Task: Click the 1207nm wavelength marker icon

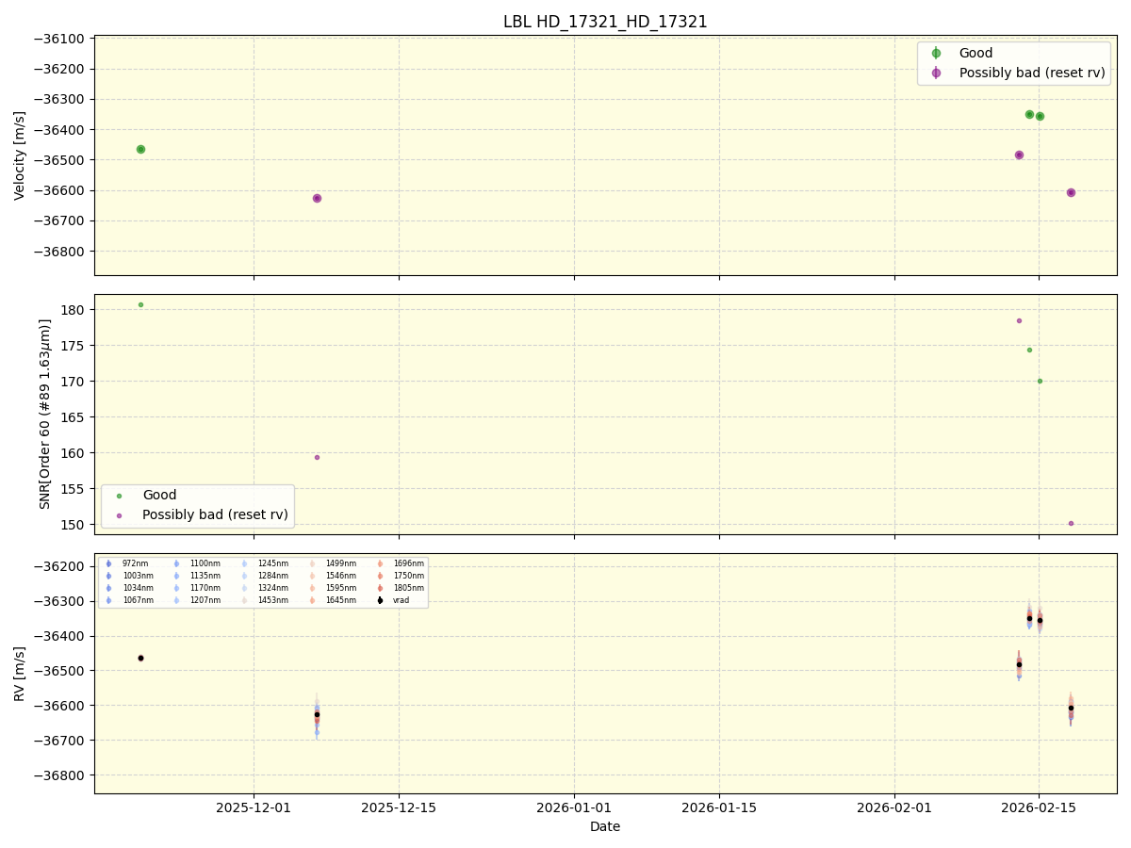Action: (x=176, y=600)
